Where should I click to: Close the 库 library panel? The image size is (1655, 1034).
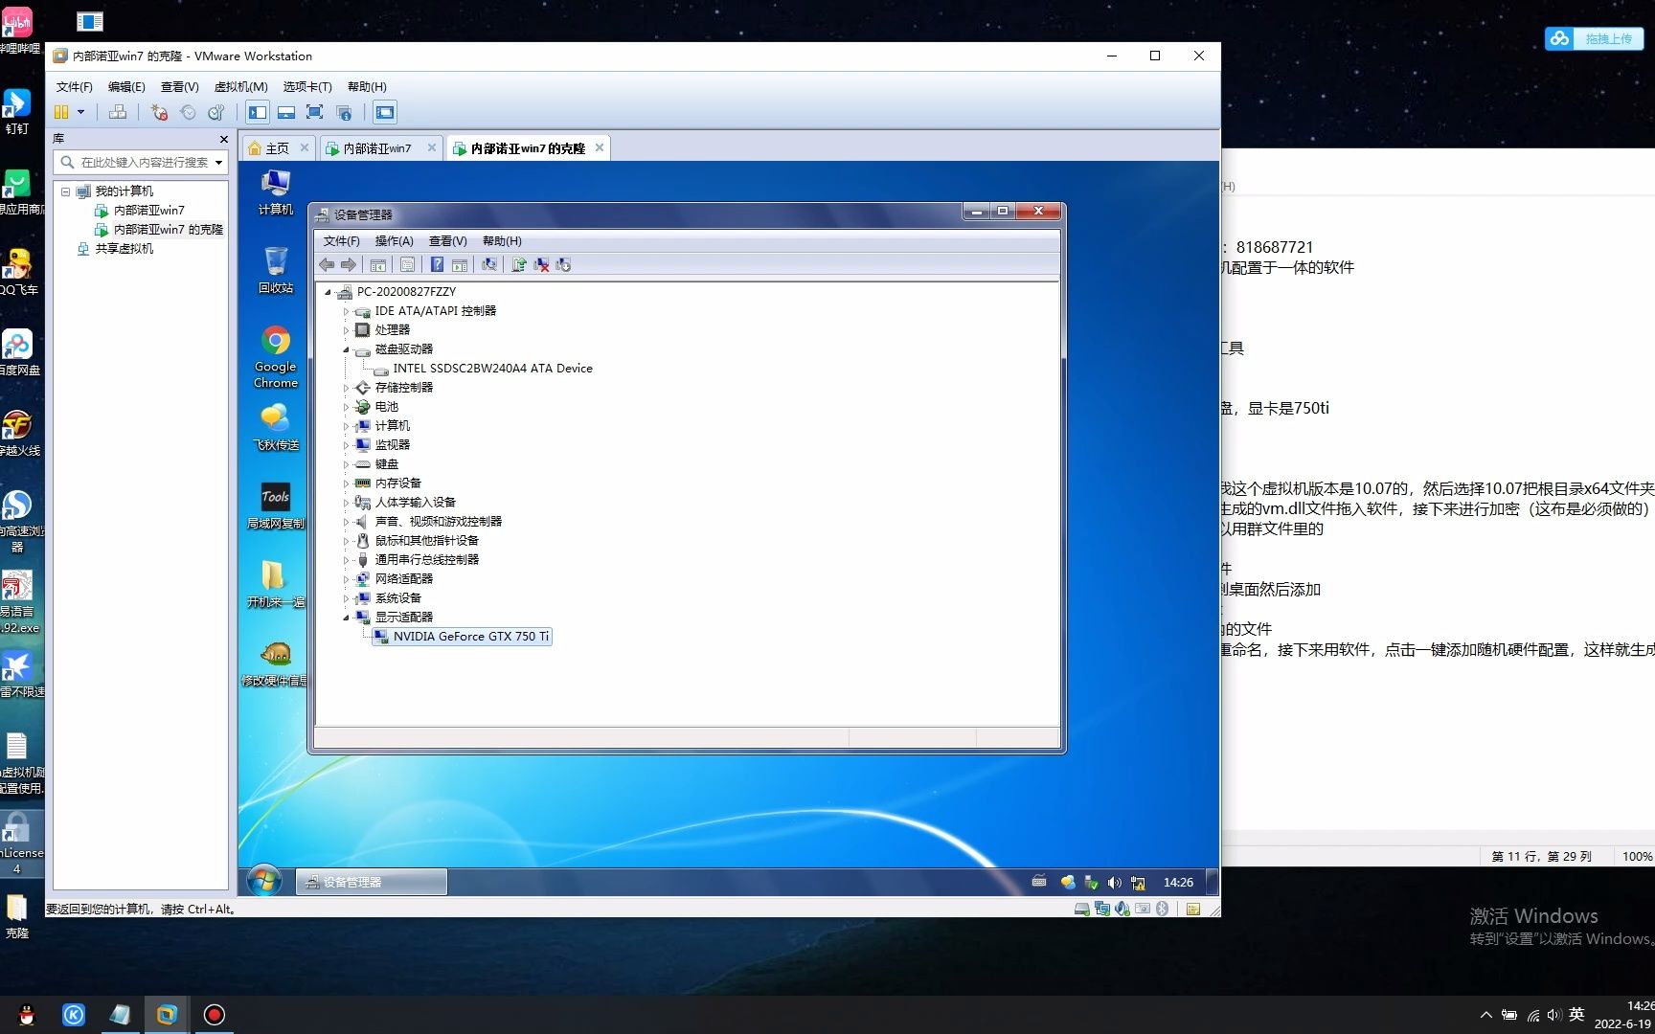tap(224, 139)
